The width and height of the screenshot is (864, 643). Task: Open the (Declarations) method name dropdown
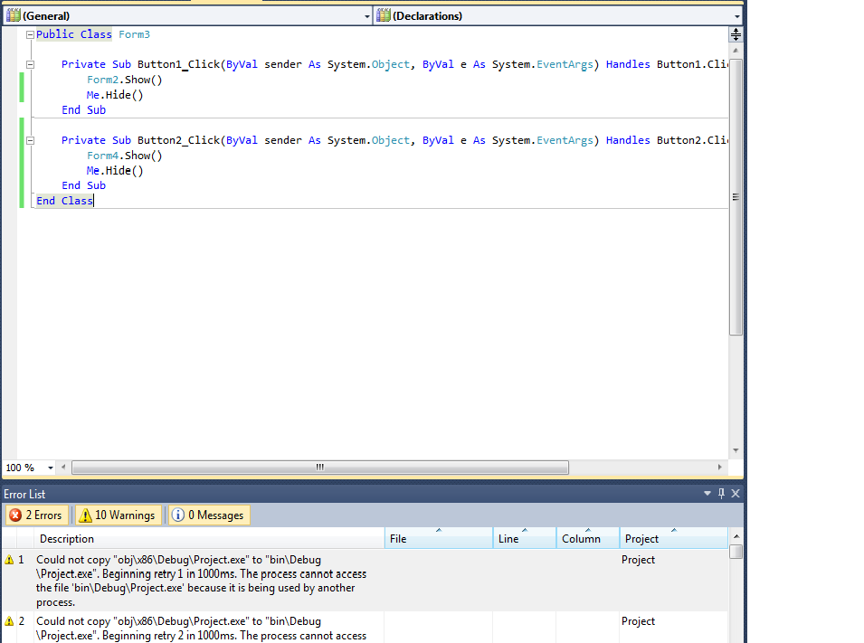[558, 16]
